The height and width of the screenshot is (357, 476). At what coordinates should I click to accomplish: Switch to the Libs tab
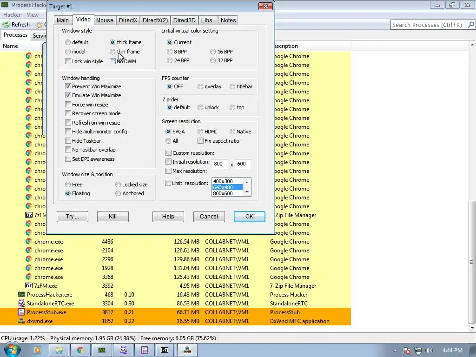[207, 20]
